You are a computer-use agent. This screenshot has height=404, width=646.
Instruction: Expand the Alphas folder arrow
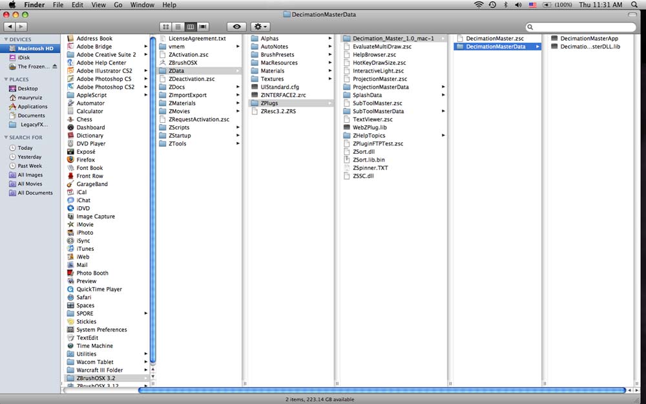tap(330, 38)
